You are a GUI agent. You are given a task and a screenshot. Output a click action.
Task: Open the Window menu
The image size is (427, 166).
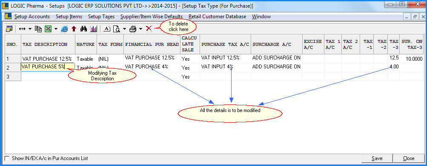pos(261,17)
